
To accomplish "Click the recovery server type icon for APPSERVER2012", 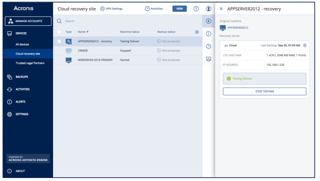I will (x=68, y=41).
